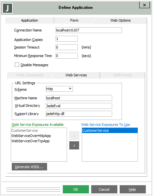Open the Scheme dropdown arrow
The image size is (153, 196).
click(70, 89)
